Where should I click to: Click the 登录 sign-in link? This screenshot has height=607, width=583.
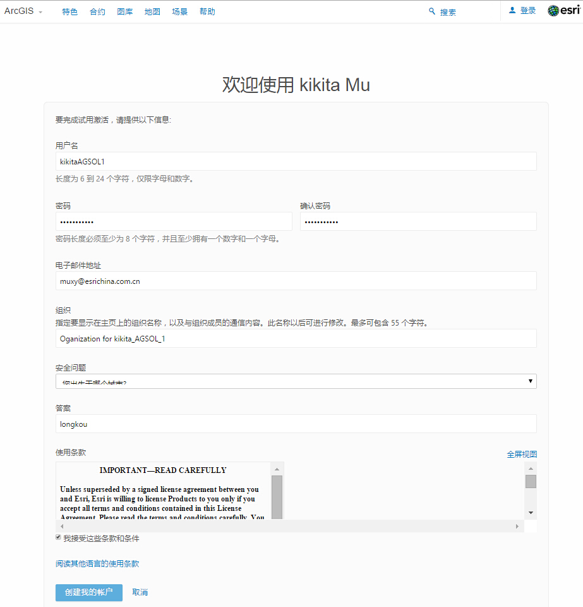click(x=528, y=11)
